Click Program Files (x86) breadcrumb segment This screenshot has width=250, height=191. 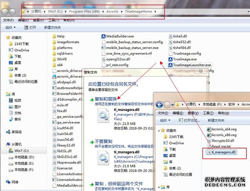coord(84,12)
